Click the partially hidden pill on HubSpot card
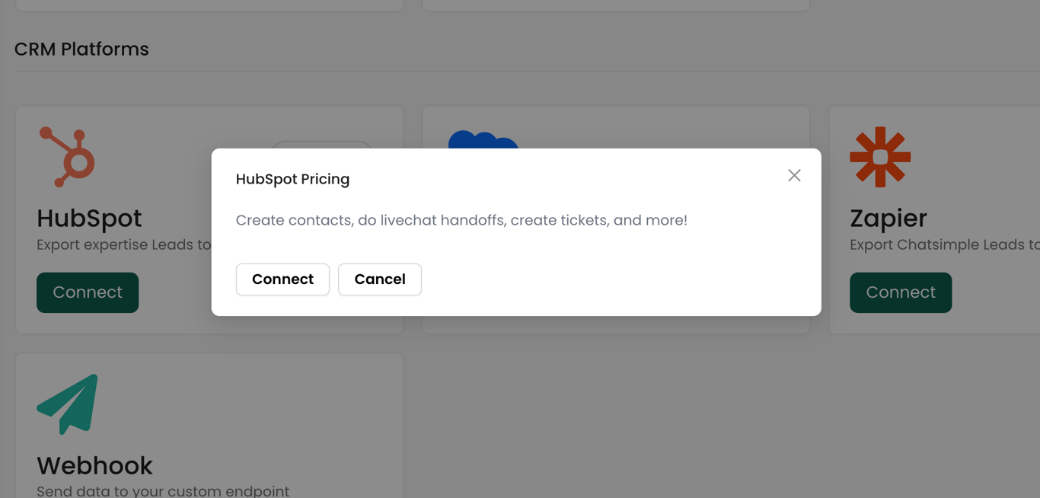 321,144
